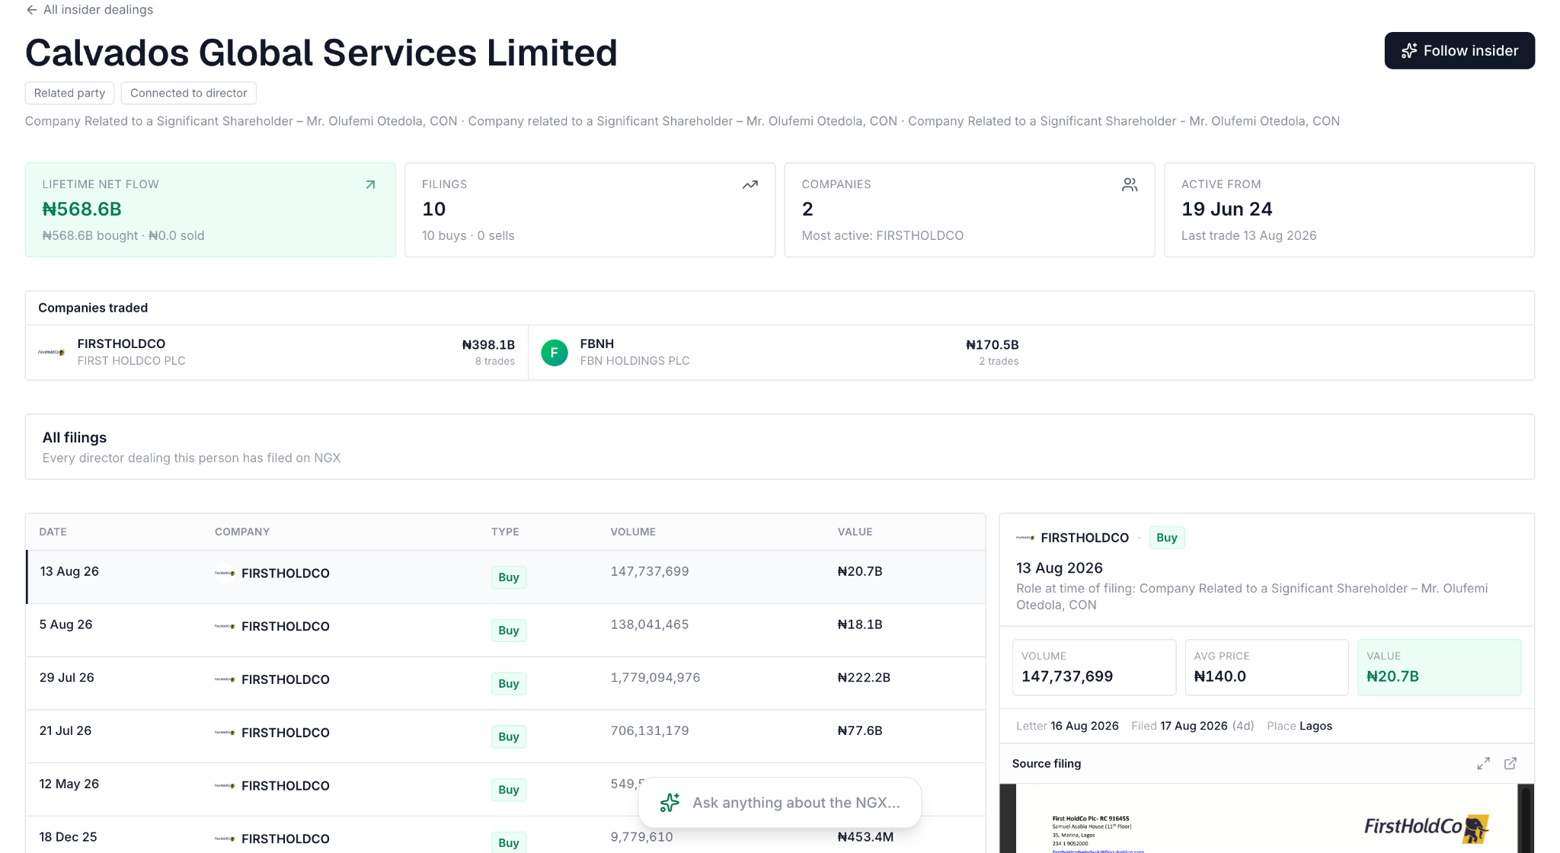1560x853 pixels.
Task: Click FIRSTHOLDCO logo in the 12 May 26 row
Action: (225, 786)
